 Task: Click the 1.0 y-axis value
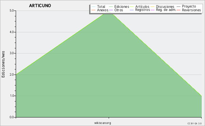(x=12, y=96)
